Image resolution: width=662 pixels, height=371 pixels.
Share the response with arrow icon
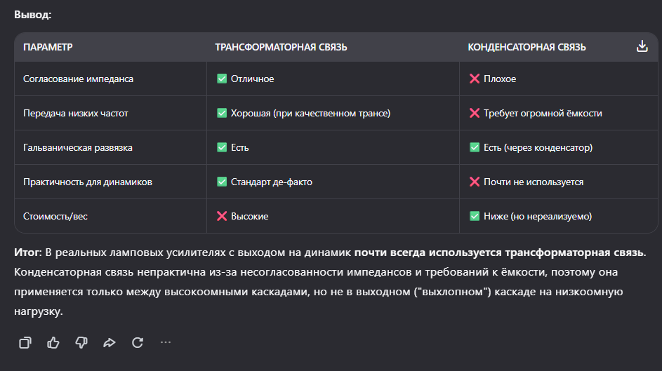(x=110, y=342)
